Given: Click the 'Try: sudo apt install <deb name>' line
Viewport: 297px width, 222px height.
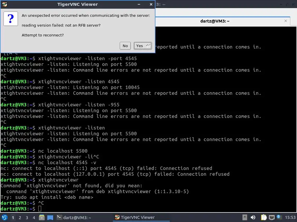Looking at the screenshot, I should tap(47, 197).
